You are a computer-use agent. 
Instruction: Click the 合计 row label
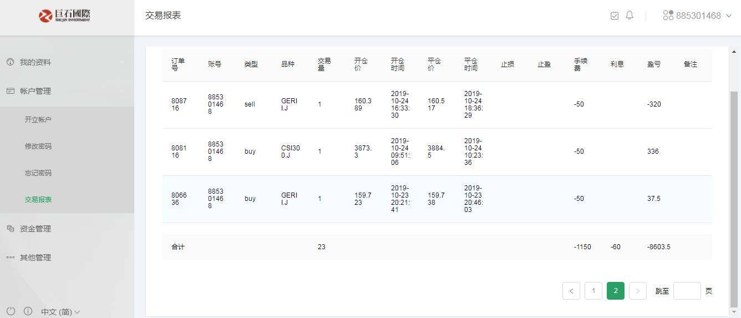tap(178, 247)
